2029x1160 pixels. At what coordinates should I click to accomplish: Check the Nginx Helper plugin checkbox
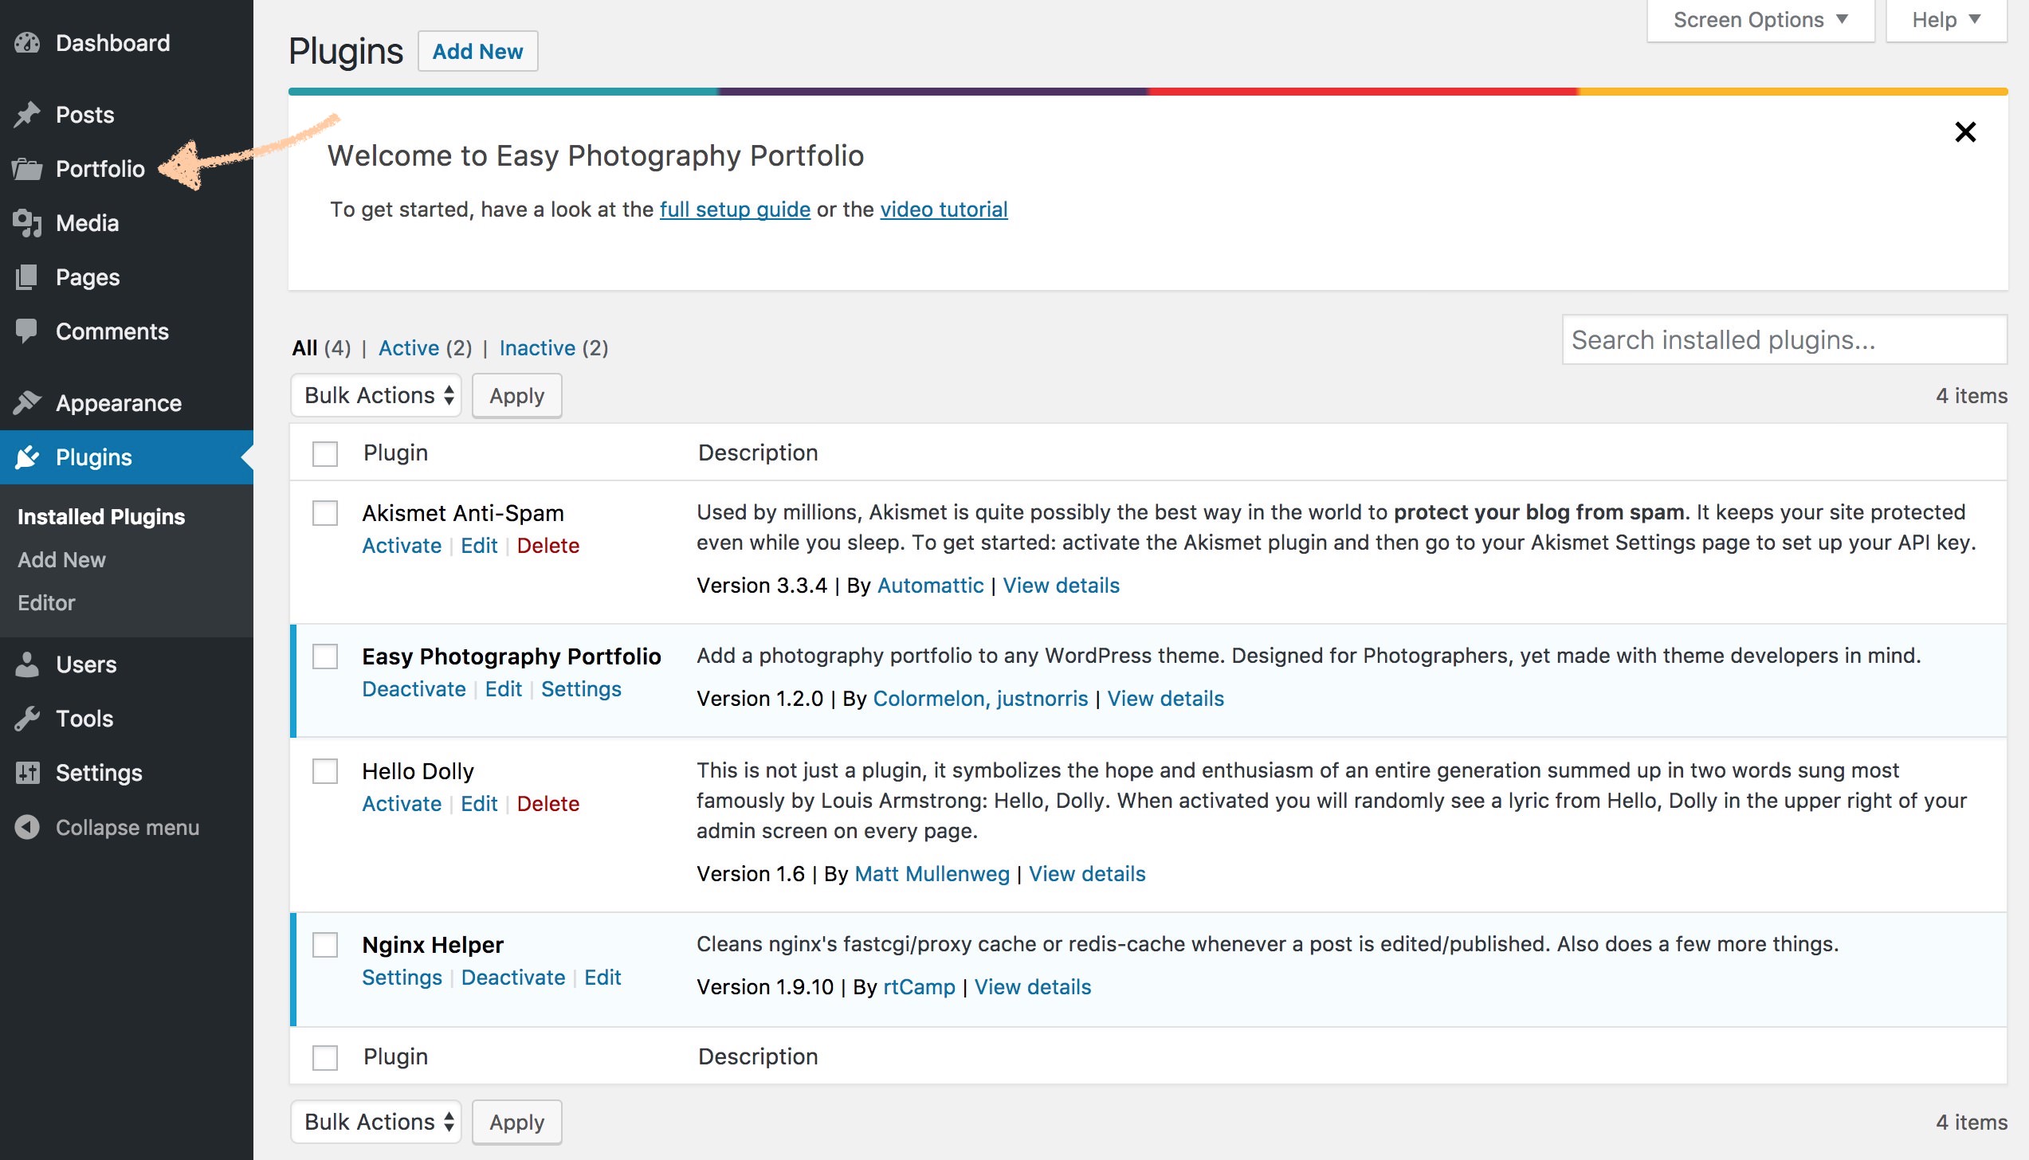tap(325, 945)
